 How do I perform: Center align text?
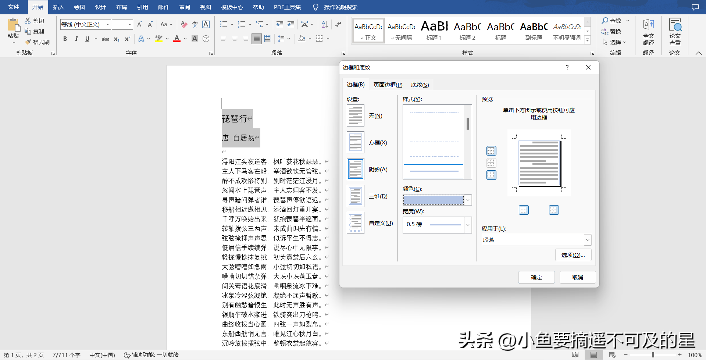pos(234,39)
